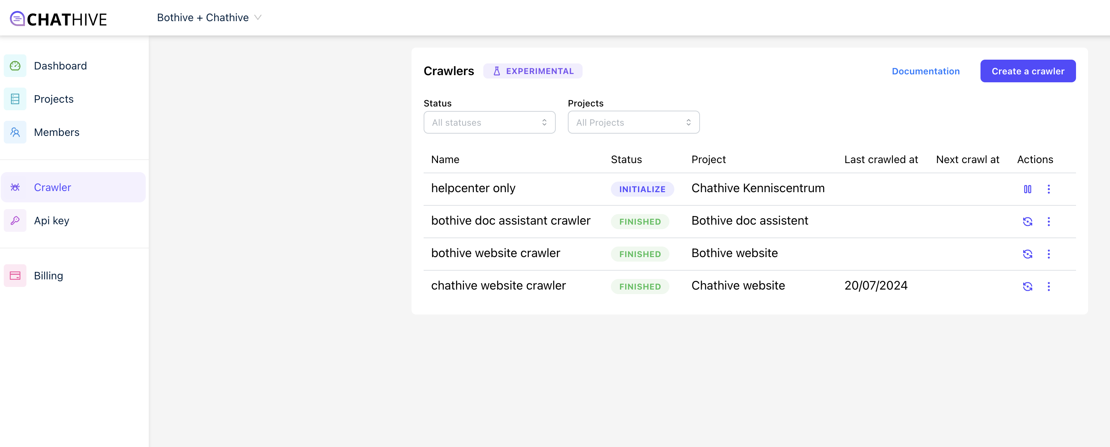1110x447 pixels.
Task: Click the Actions column header
Action: click(x=1035, y=159)
